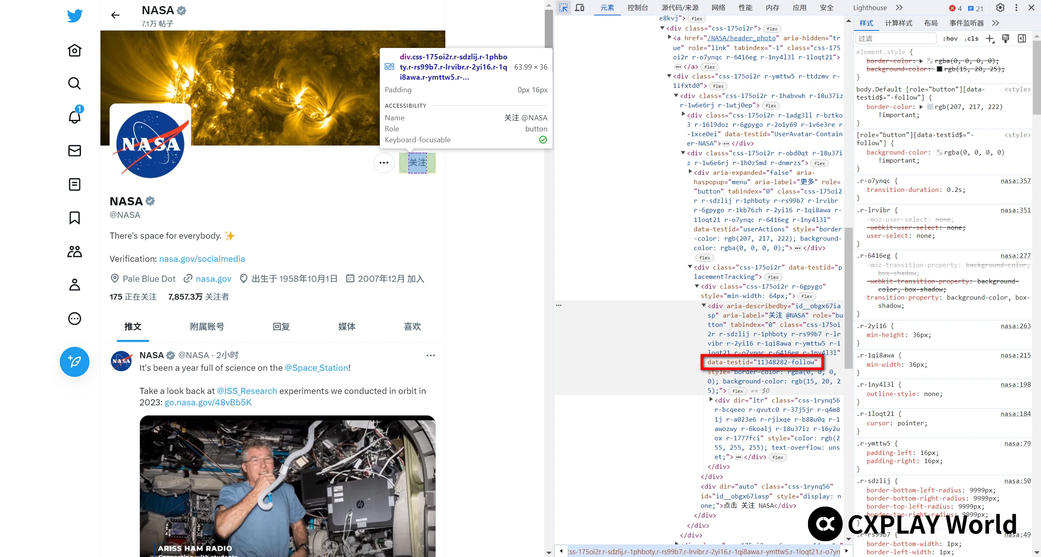
Task: Expand the aria-expanded false menu div node
Action: tap(690, 172)
